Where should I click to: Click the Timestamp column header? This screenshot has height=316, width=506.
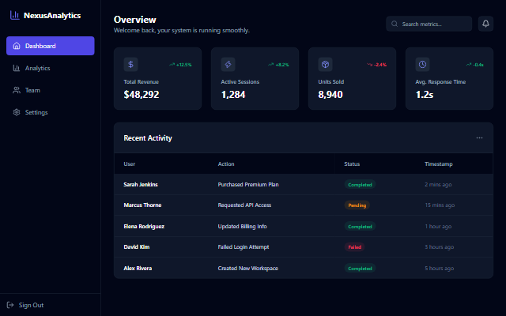click(x=439, y=164)
